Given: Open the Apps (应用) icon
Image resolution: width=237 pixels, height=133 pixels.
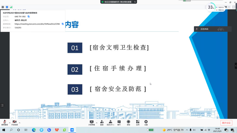Looking at the screenshot, I should (x=138, y=123).
